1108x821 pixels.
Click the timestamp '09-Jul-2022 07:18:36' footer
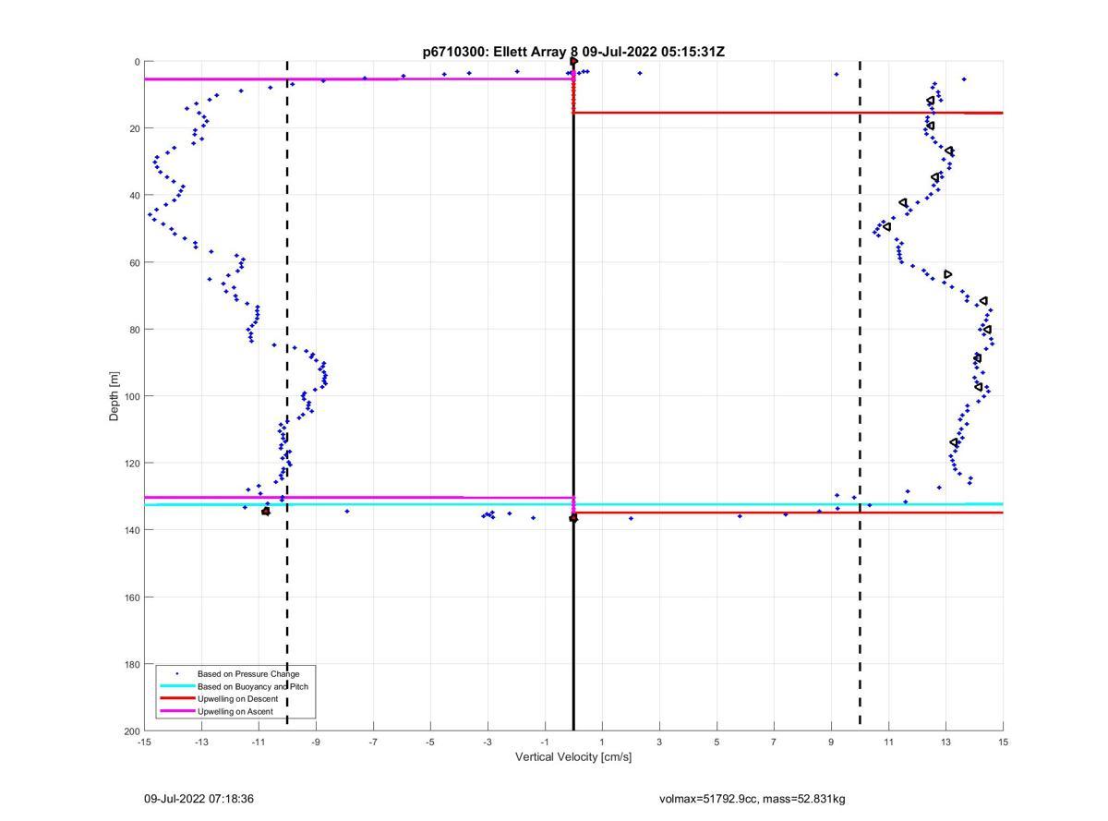click(x=199, y=798)
